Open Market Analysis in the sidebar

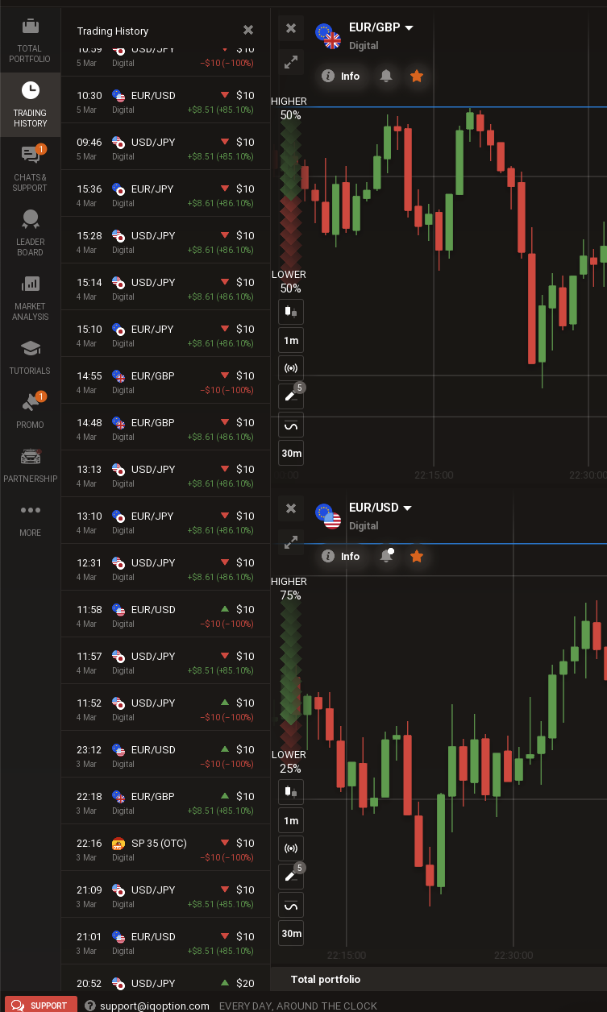[x=30, y=297]
